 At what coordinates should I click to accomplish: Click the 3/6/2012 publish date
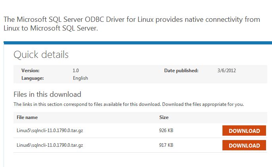227,71
